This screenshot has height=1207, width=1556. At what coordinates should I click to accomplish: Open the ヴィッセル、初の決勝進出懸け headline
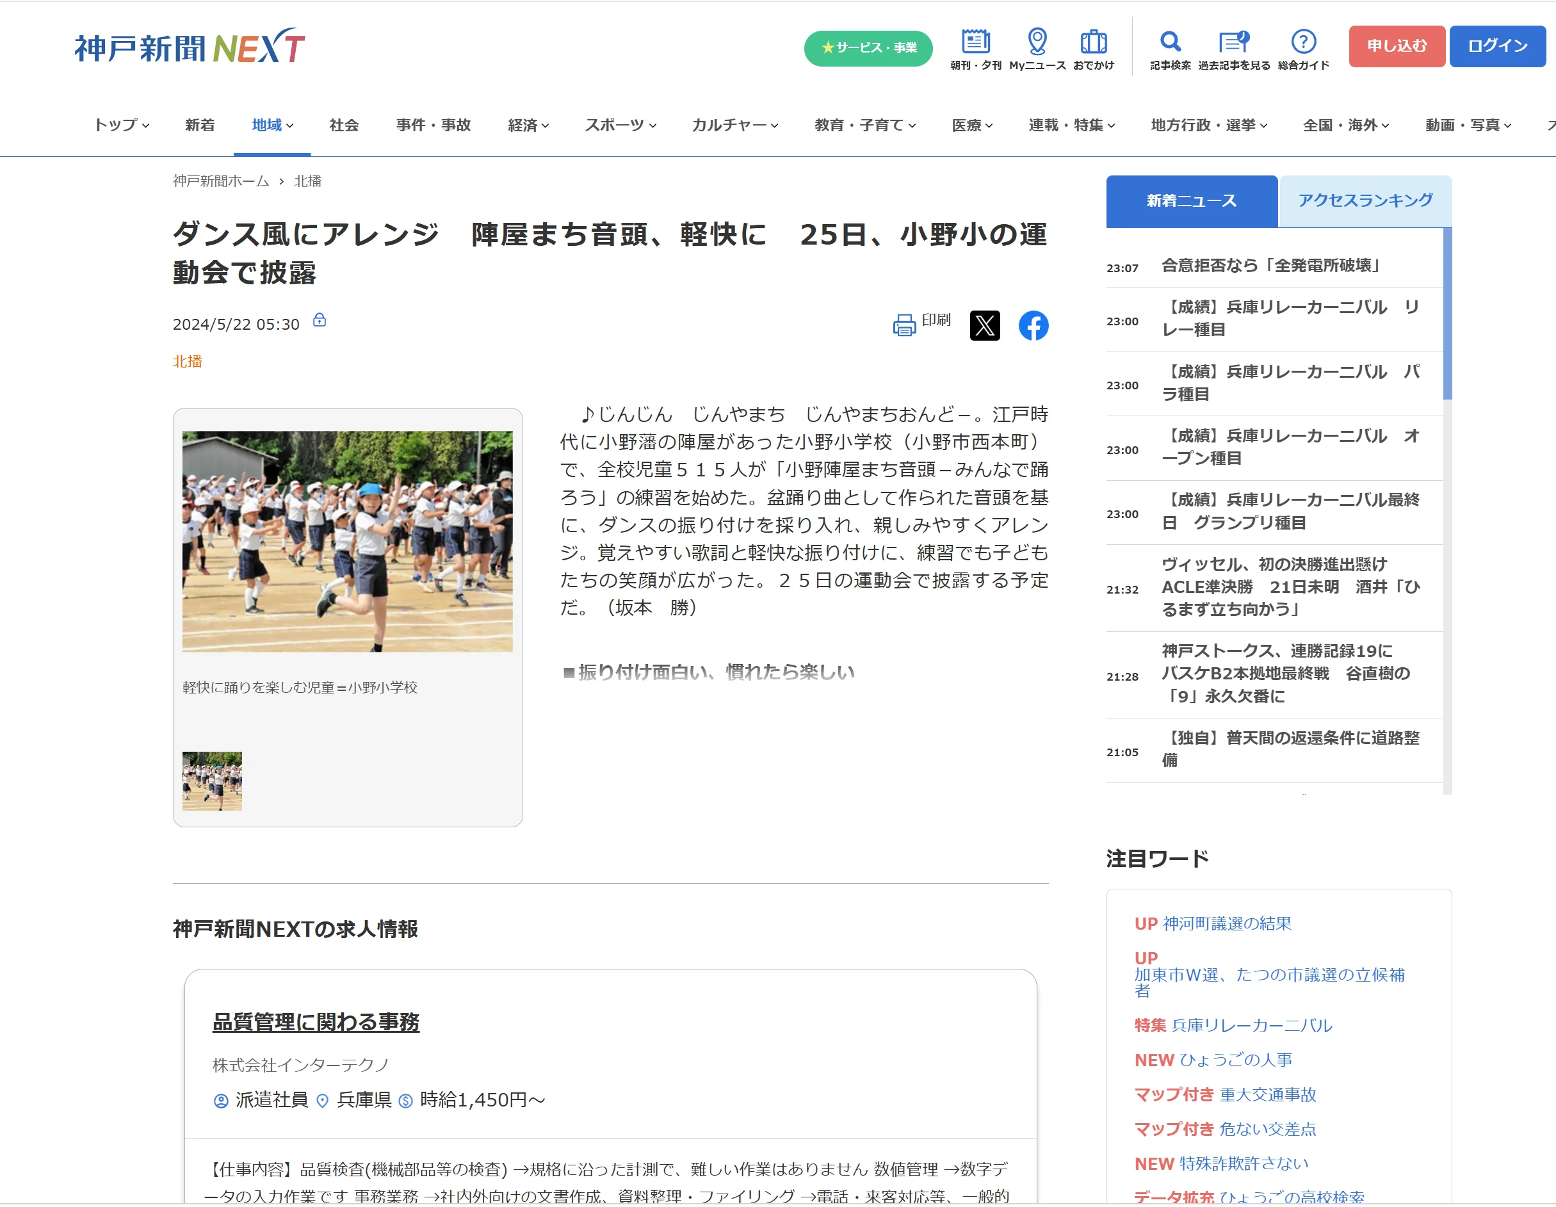(1290, 587)
